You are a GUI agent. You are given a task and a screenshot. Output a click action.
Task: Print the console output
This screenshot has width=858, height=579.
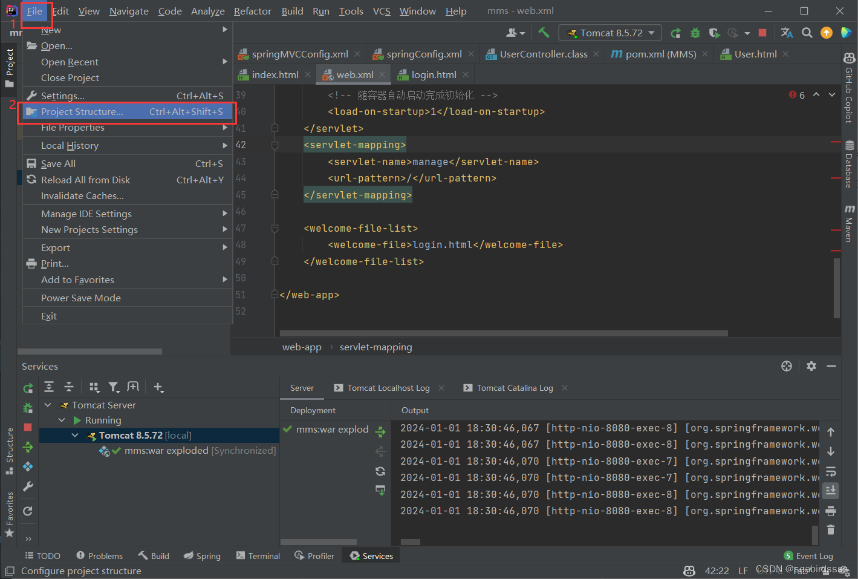pyautogui.click(x=831, y=511)
